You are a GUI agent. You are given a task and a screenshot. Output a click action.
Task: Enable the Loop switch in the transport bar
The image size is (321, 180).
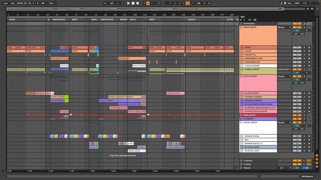pyautogui.click(x=188, y=3)
